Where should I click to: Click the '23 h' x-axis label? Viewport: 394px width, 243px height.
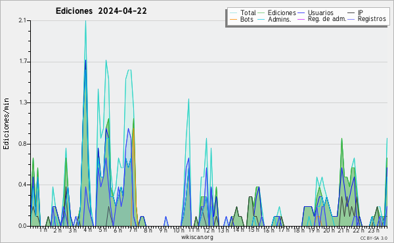coord(374,230)
